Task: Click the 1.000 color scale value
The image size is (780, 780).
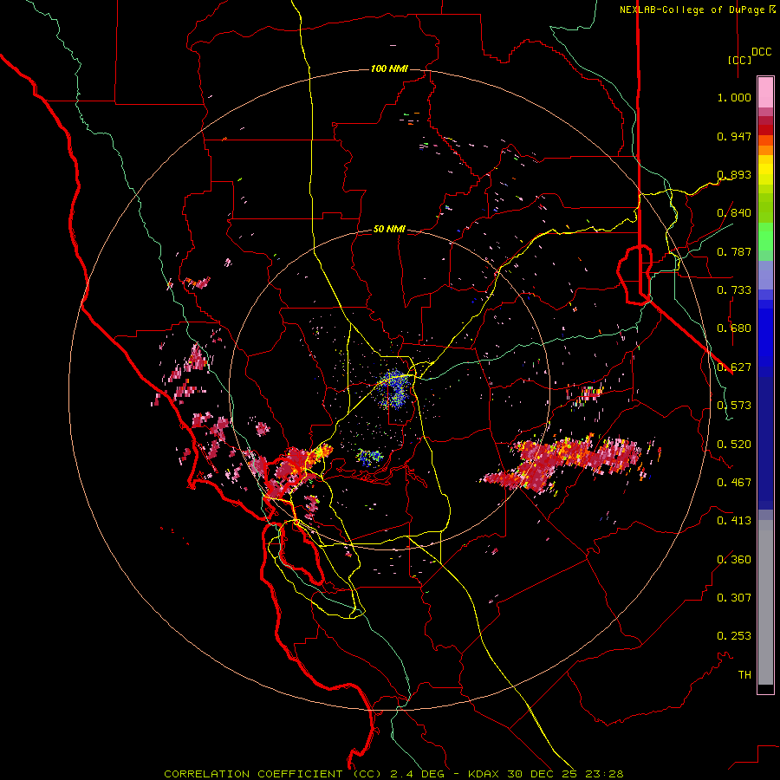Action: (734, 97)
